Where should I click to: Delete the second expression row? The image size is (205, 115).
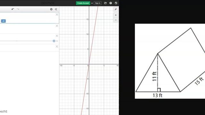pyautogui.click(x=57, y=26)
